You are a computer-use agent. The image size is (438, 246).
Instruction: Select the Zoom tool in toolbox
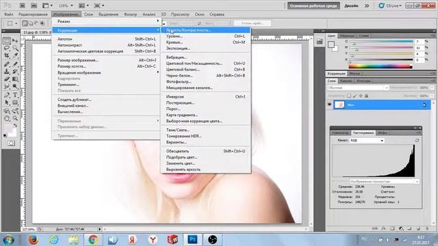coord(15,118)
